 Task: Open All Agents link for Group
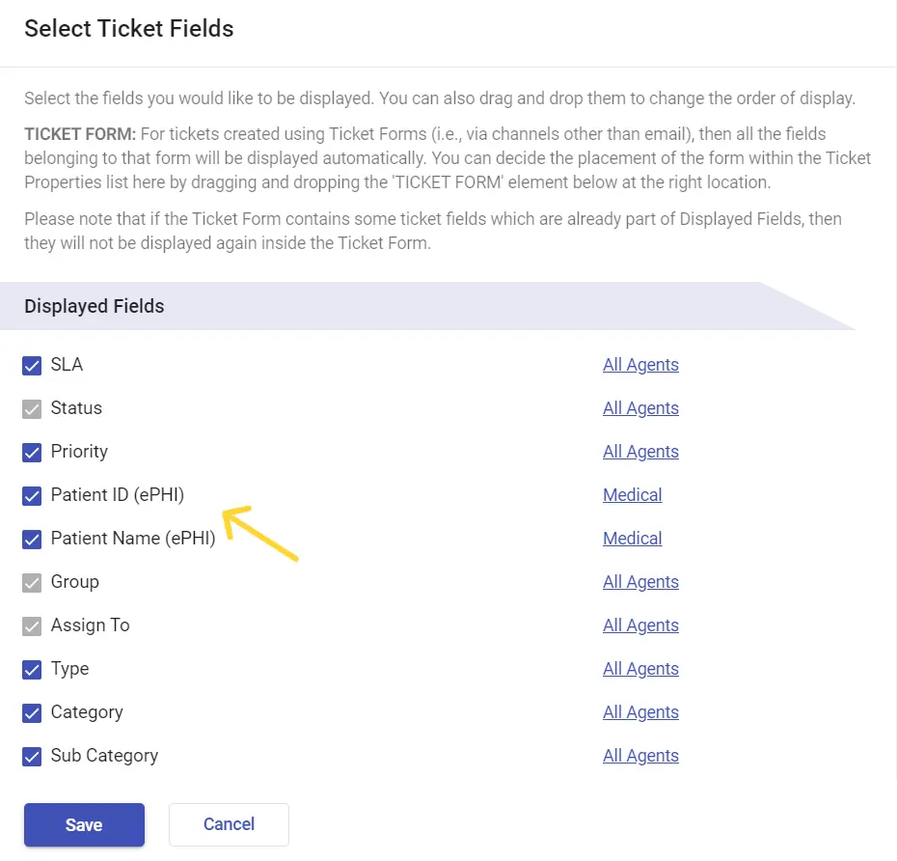click(640, 582)
